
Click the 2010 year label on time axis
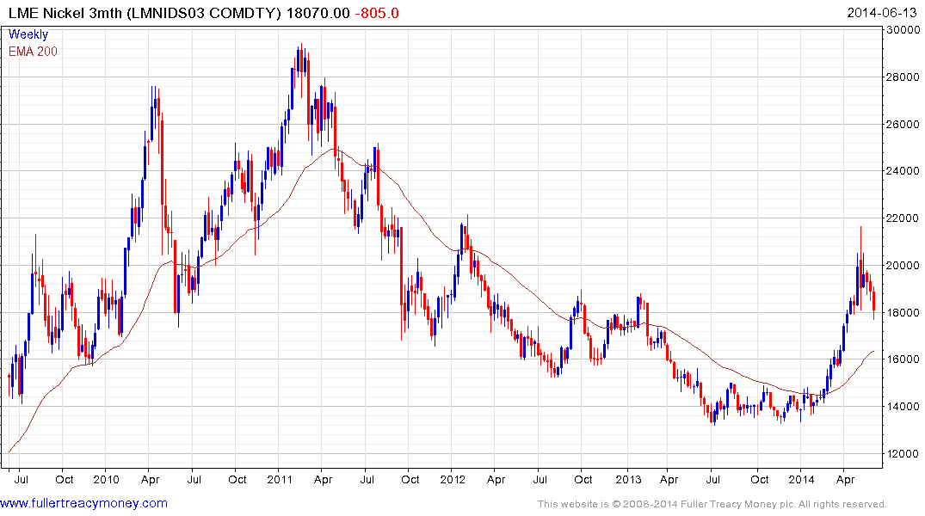(106, 479)
